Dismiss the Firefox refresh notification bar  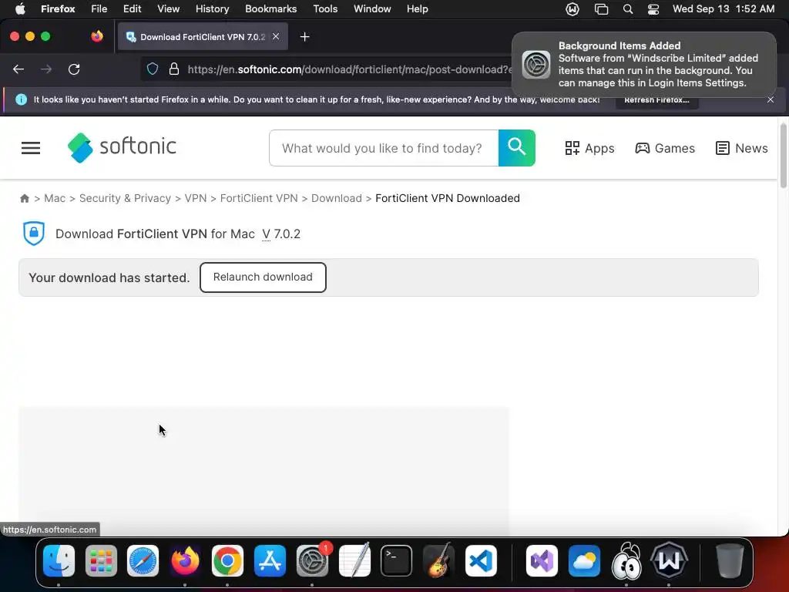coord(771,99)
